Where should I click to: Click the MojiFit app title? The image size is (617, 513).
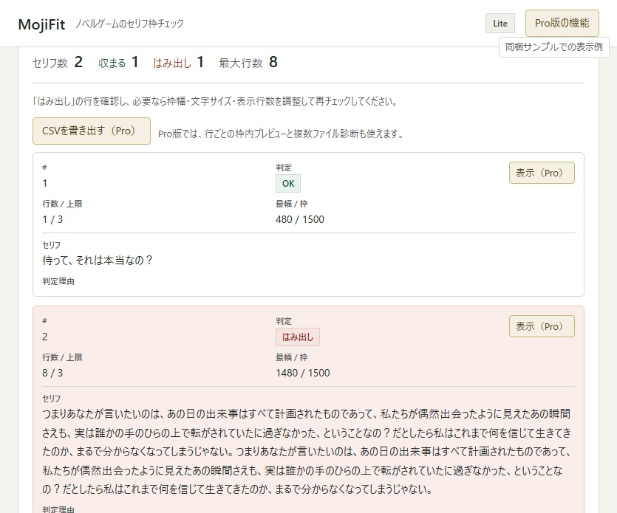(41, 24)
